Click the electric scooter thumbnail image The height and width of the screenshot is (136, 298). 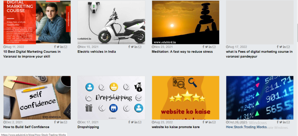[111, 22]
